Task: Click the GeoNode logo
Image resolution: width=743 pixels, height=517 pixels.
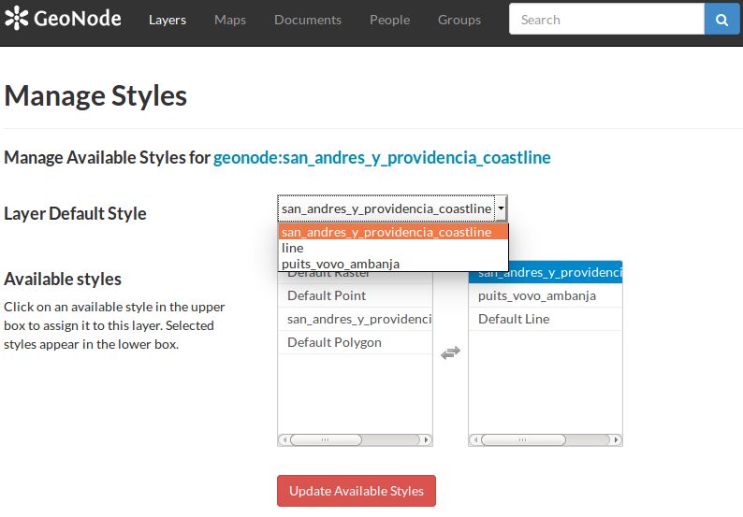Action: tap(63, 19)
